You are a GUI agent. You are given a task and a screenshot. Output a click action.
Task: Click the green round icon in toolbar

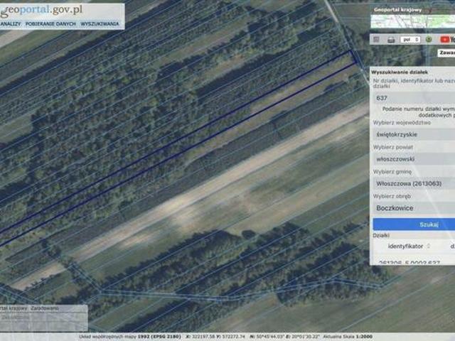click(x=429, y=40)
